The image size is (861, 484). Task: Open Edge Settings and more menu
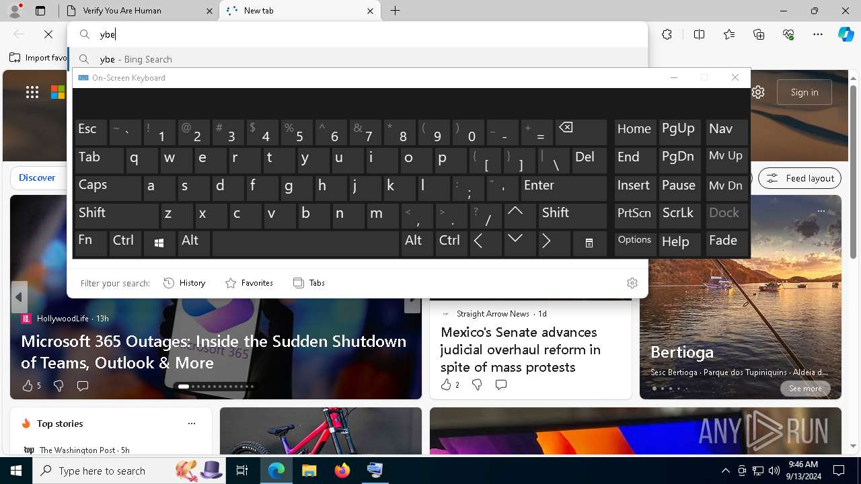click(x=818, y=34)
